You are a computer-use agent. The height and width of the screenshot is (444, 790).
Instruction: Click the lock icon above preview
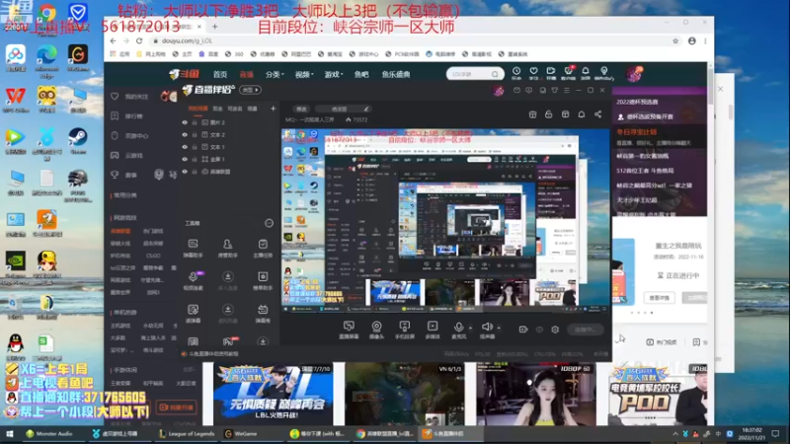[549, 114]
